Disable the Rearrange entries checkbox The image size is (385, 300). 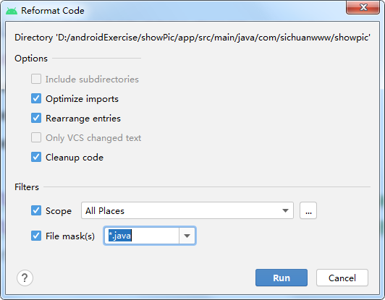click(36, 118)
